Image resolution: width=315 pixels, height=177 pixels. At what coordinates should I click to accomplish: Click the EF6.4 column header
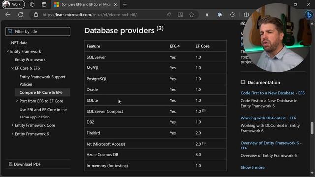pos(175,46)
